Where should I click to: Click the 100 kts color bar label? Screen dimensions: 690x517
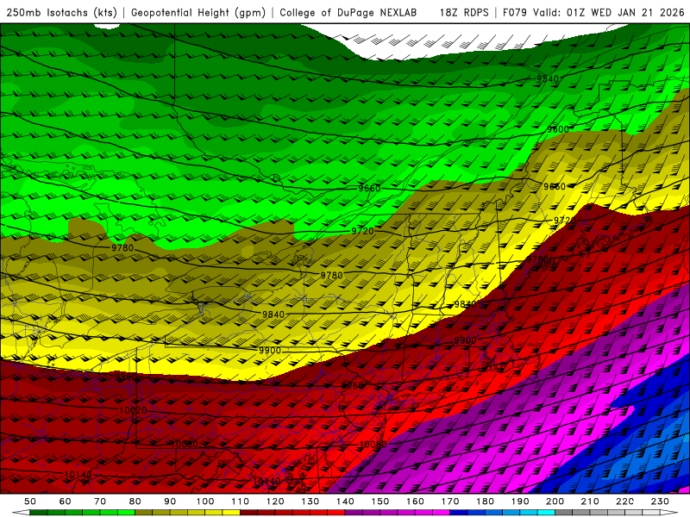[x=205, y=501]
